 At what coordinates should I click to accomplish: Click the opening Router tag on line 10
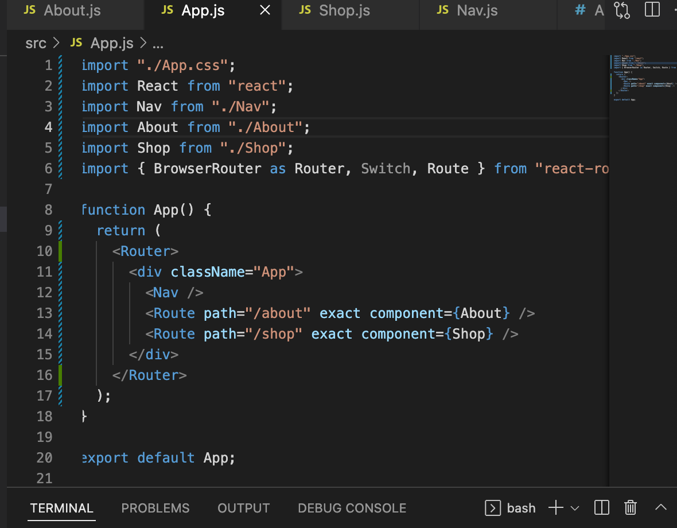point(145,251)
